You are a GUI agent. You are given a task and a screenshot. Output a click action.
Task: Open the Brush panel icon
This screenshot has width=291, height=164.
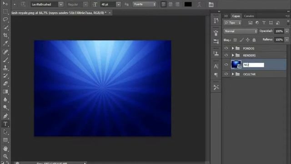(216, 33)
